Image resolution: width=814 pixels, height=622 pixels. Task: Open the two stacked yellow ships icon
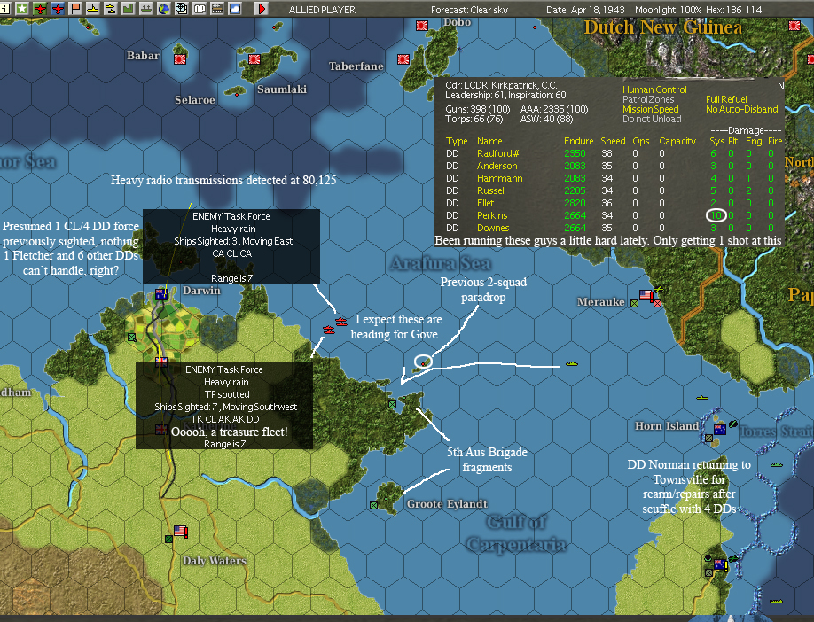pyautogui.click(x=111, y=8)
